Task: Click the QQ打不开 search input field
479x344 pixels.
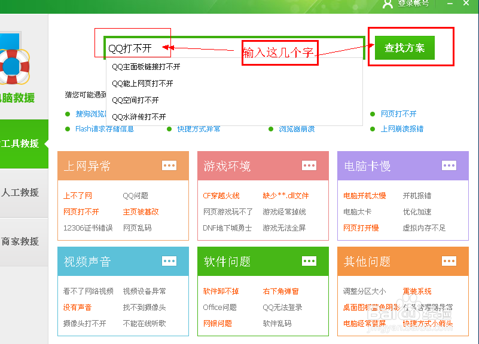Action: 234,48
